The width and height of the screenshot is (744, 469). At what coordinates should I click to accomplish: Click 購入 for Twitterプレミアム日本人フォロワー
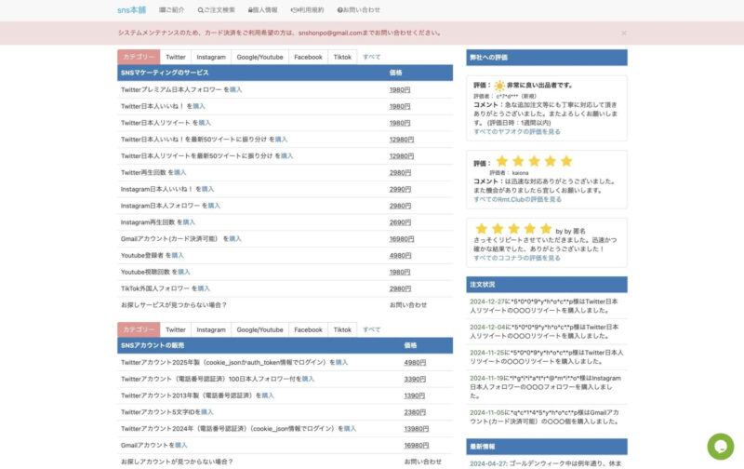tap(236, 89)
